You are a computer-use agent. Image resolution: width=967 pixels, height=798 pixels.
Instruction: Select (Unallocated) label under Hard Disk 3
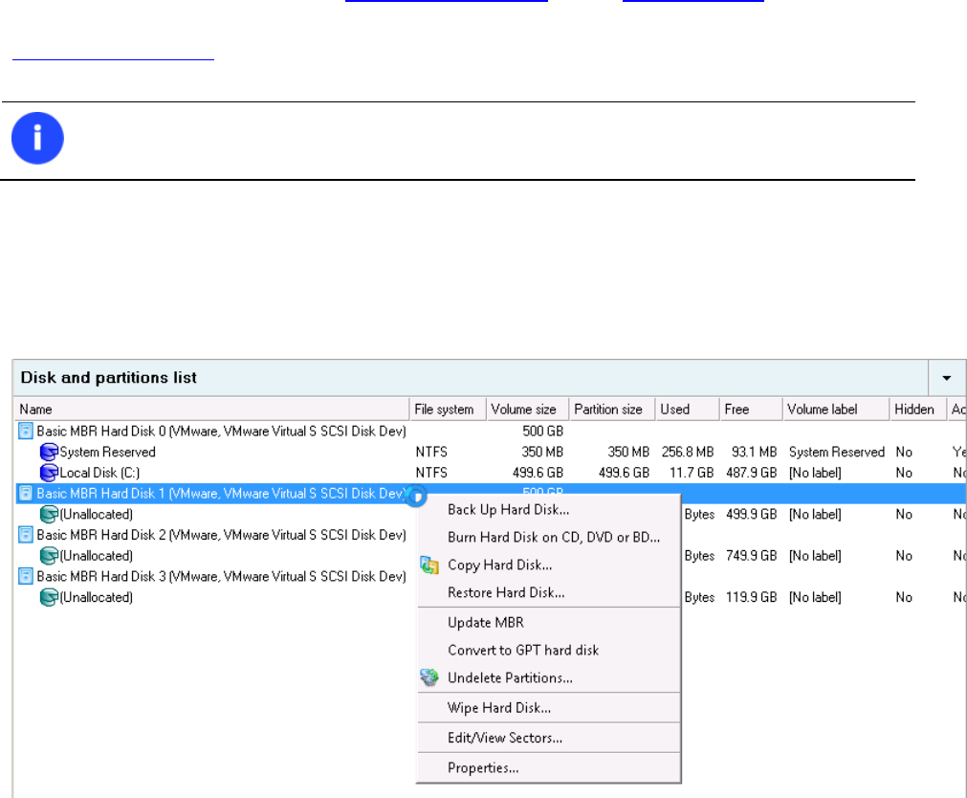click(97, 597)
